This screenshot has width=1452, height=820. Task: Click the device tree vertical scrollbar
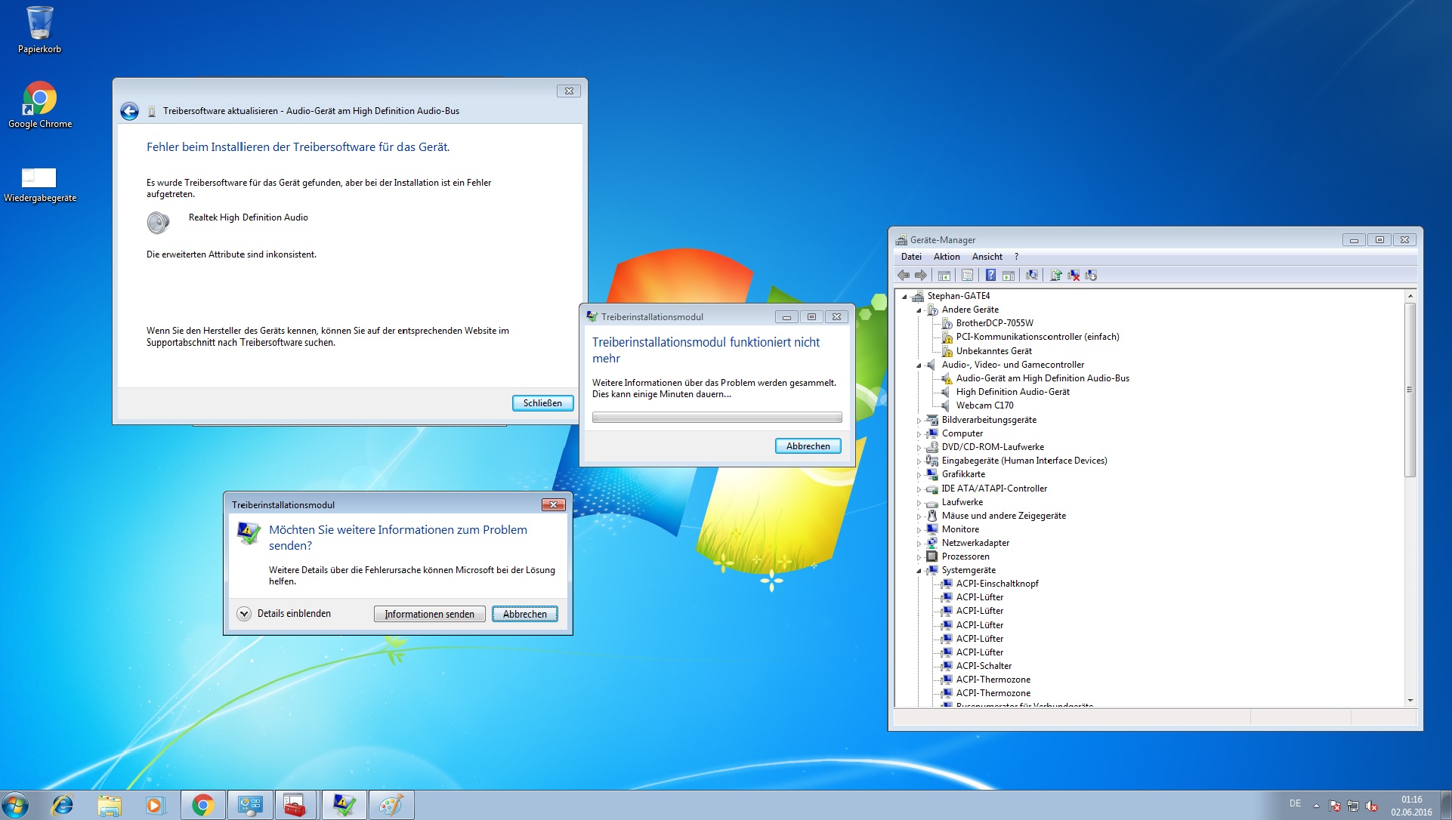pyautogui.click(x=1410, y=390)
